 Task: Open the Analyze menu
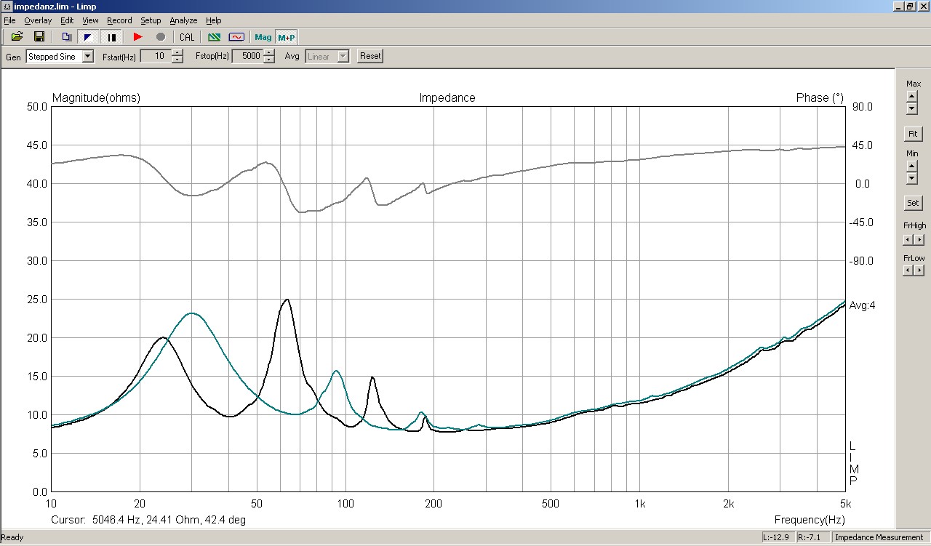[x=183, y=20]
